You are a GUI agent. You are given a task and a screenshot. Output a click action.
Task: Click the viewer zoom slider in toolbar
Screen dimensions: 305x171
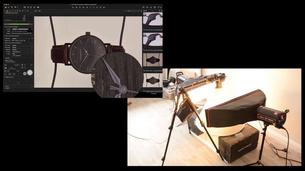pyautogui.click(x=134, y=11)
